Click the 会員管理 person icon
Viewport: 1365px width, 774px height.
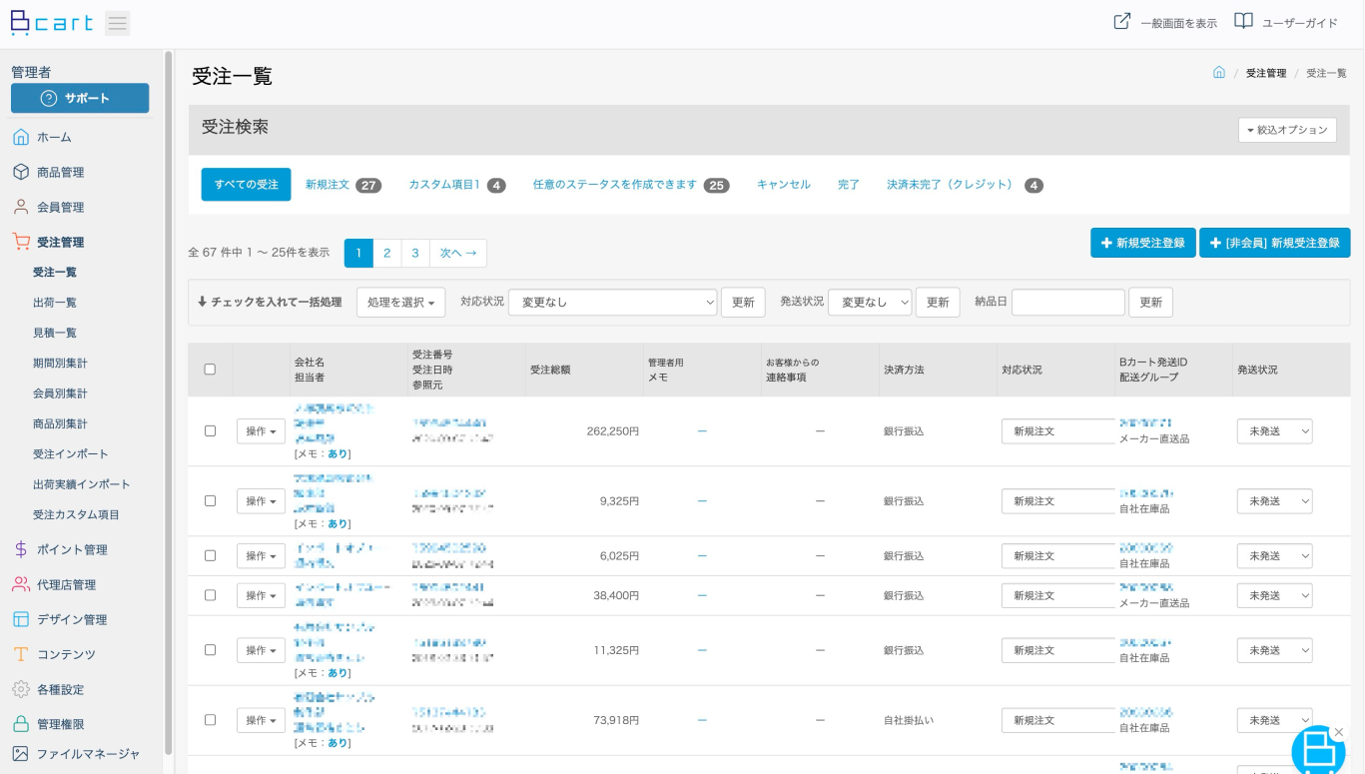pyautogui.click(x=21, y=207)
